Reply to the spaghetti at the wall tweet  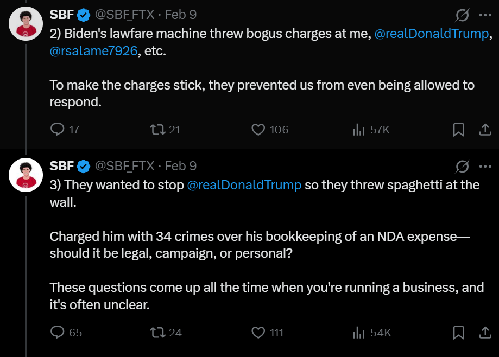pyautogui.click(x=58, y=332)
